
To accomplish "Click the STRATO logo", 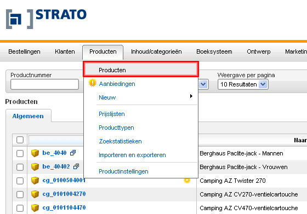I will [46, 19].
